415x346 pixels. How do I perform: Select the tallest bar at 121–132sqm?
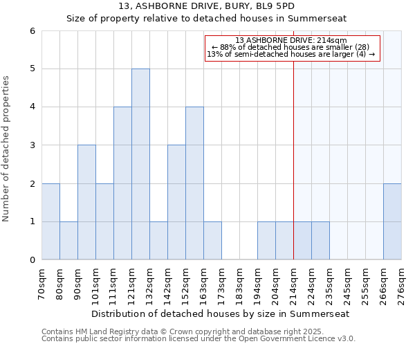(x=140, y=164)
